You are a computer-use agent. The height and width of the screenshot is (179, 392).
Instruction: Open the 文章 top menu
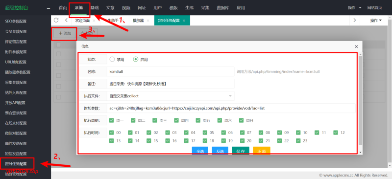coord(110,8)
